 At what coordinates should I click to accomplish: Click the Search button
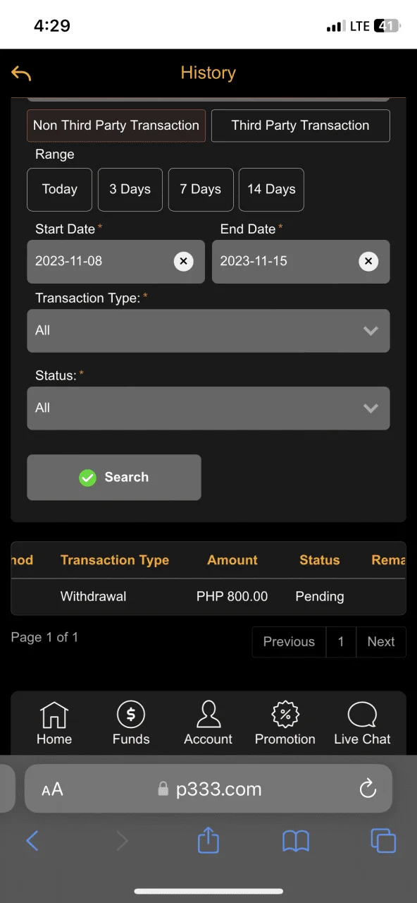(114, 478)
